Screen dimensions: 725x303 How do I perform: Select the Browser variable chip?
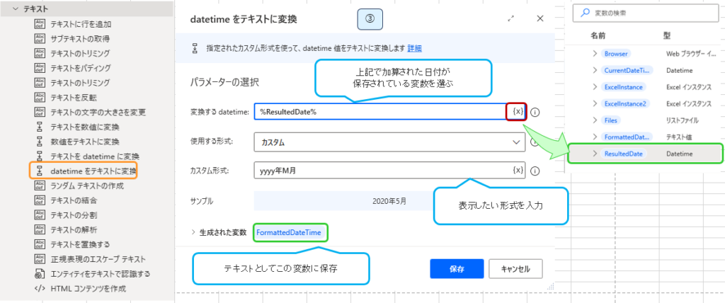coord(616,54)
